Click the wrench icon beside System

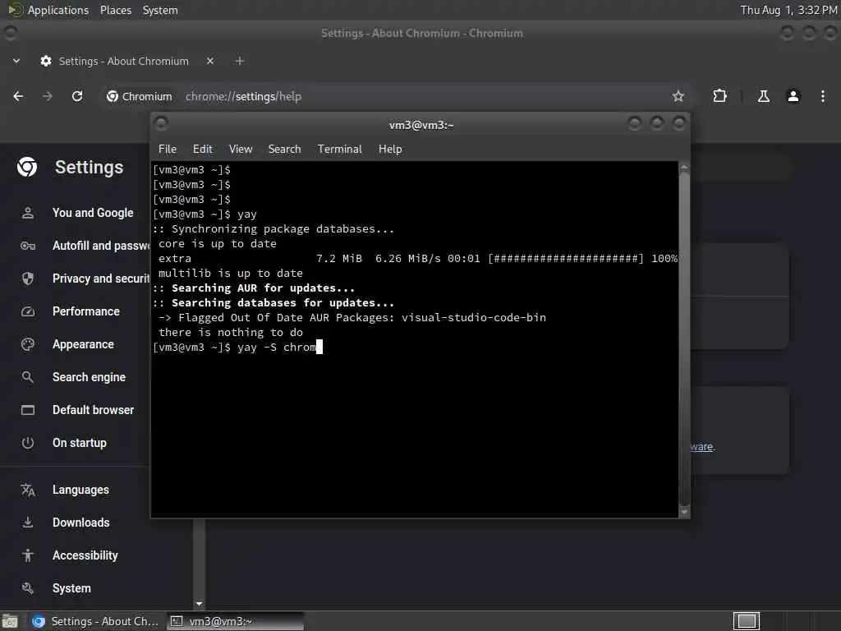pos(28,588)
